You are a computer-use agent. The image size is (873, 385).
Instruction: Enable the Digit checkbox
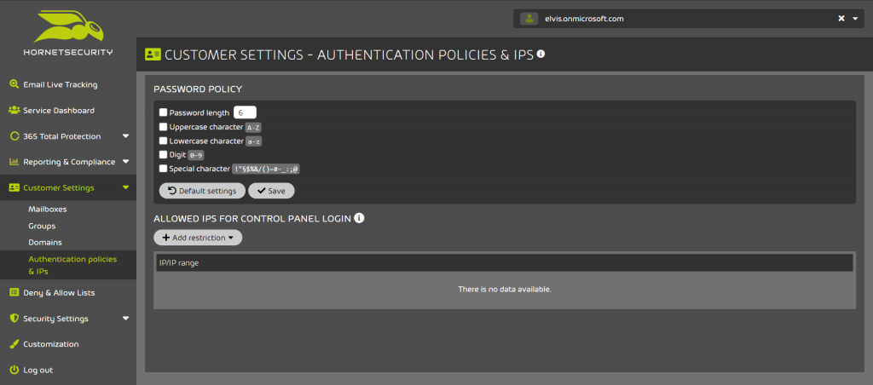163,155
